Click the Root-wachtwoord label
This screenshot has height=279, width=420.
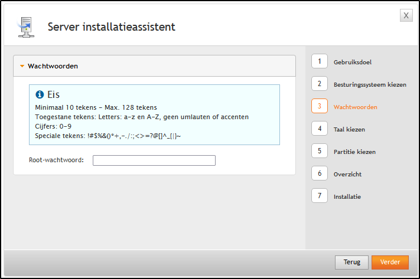click(56, 160)
